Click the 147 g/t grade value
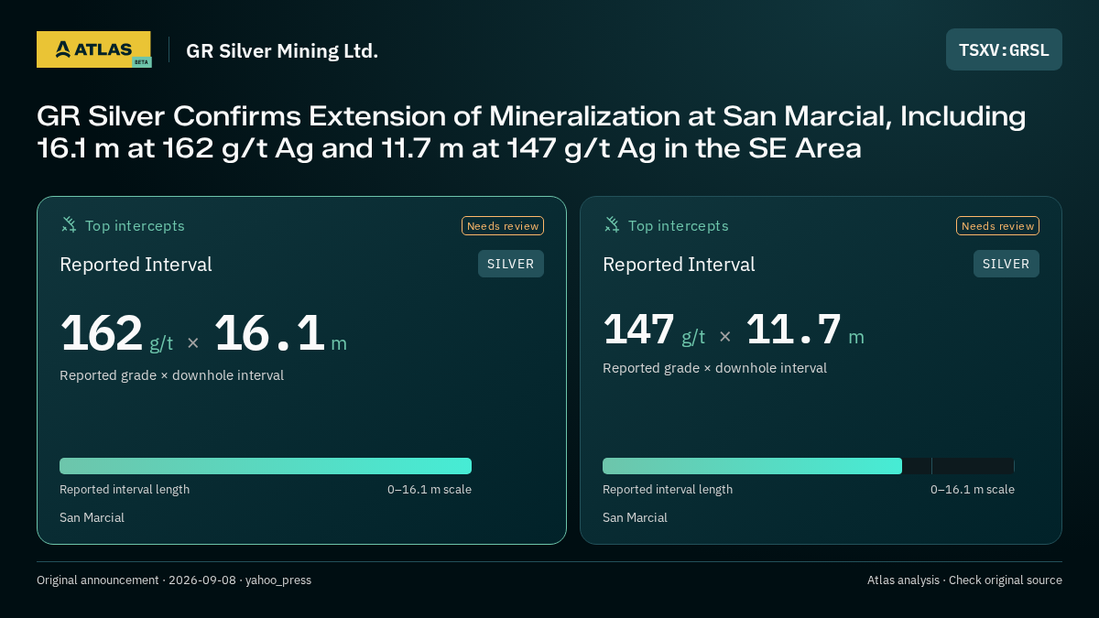This screenshot has width=1099, height=618. tap(654, 330)
